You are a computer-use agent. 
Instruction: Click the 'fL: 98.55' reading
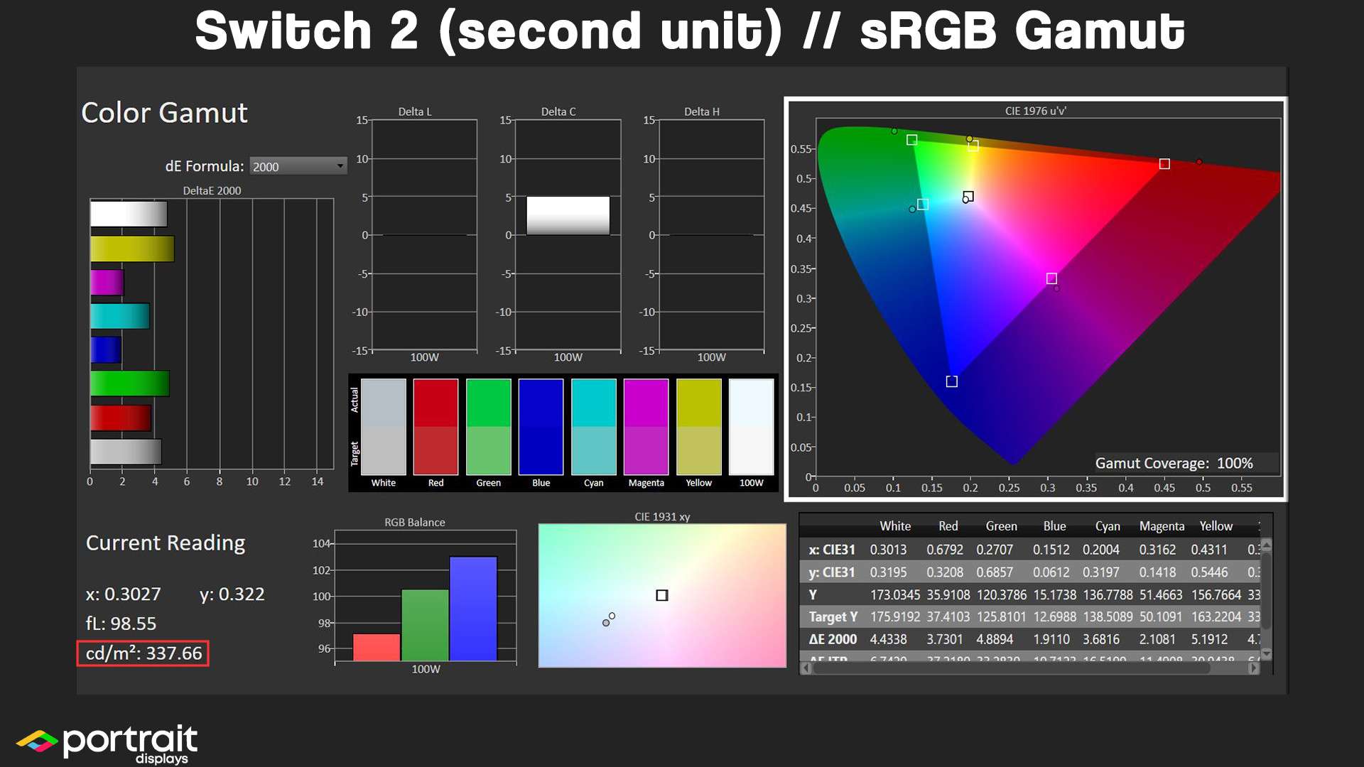(x=121, y=624)
